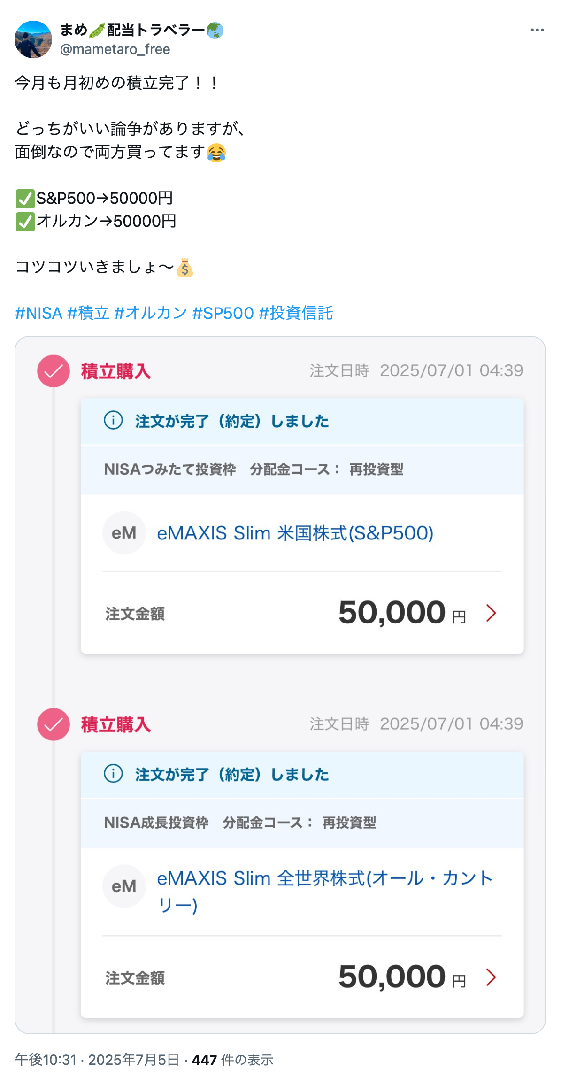Viewport: 561px width, 1085px height.
Task: Click the @mametaro_free handle
Action: coord(115,49)
